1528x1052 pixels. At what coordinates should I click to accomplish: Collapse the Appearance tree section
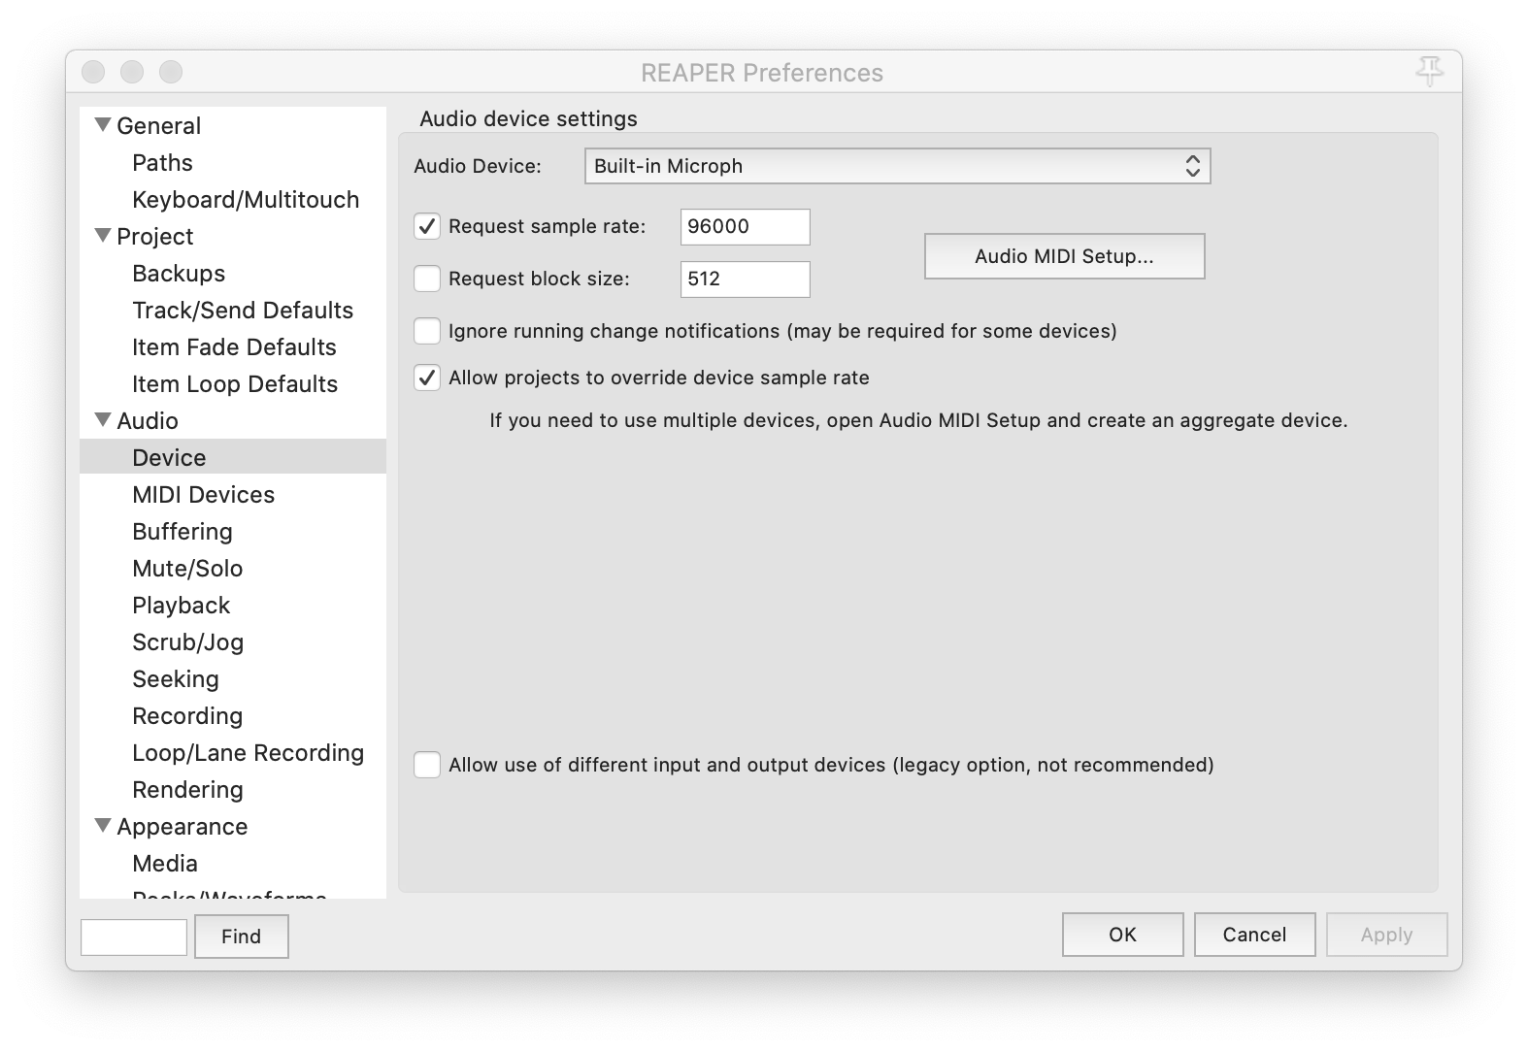[103, 825]
